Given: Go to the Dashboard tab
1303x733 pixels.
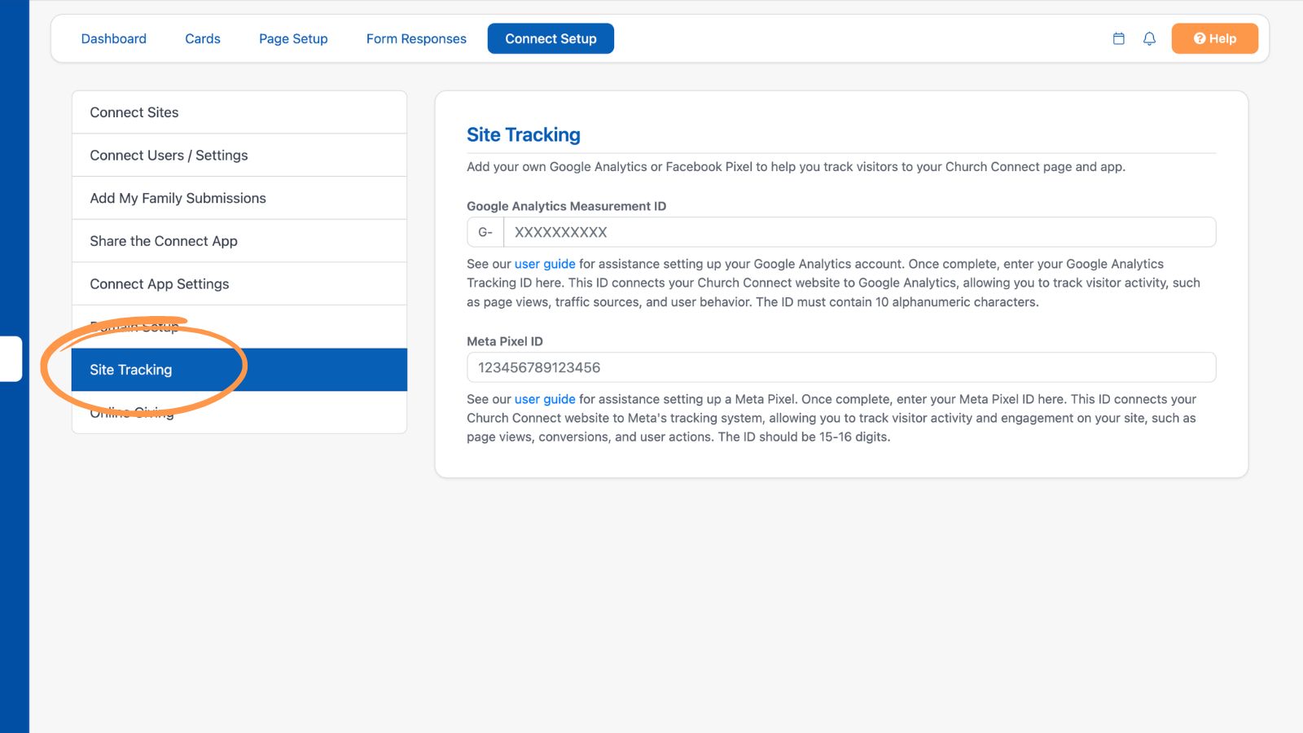Looking at the screenshot, I should (114, 38).
